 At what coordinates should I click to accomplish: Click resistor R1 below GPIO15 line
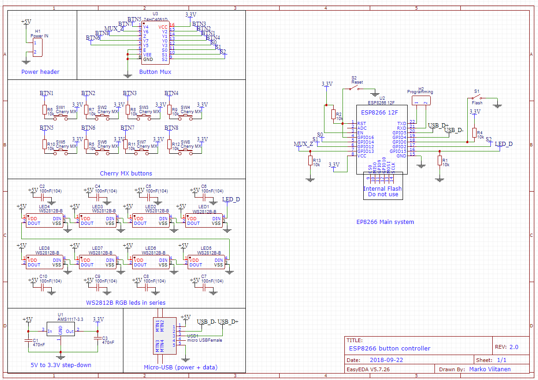pos(439,161)
